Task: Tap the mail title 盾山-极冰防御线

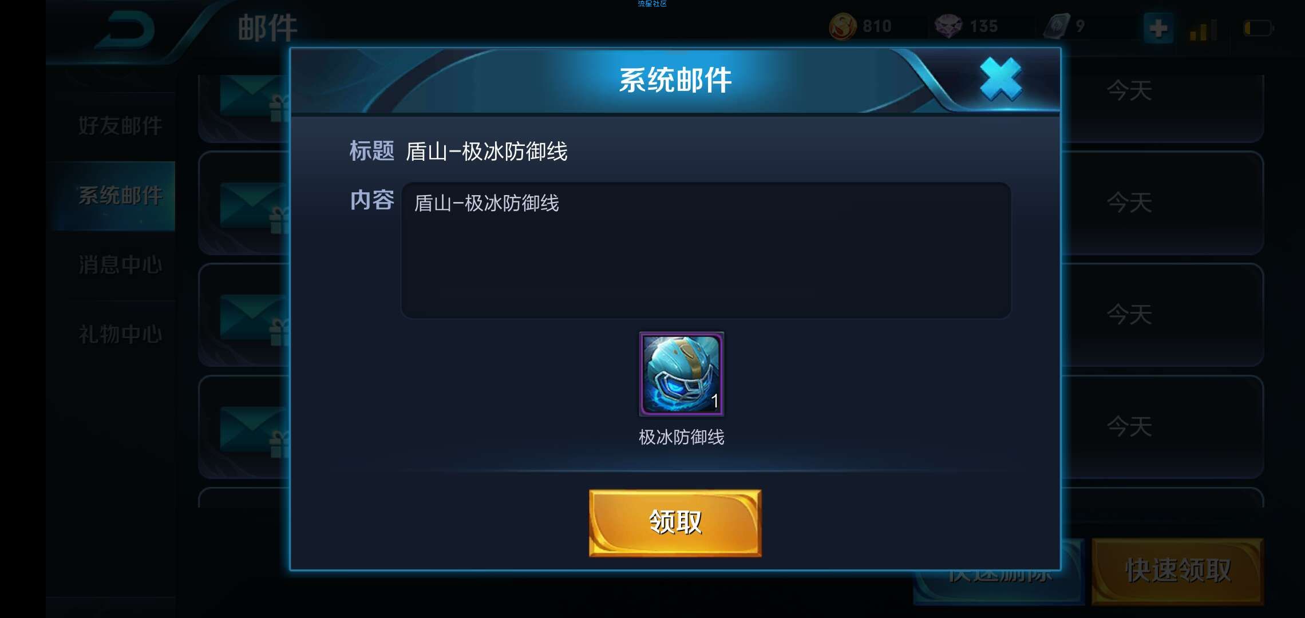Action: [487, 152]
